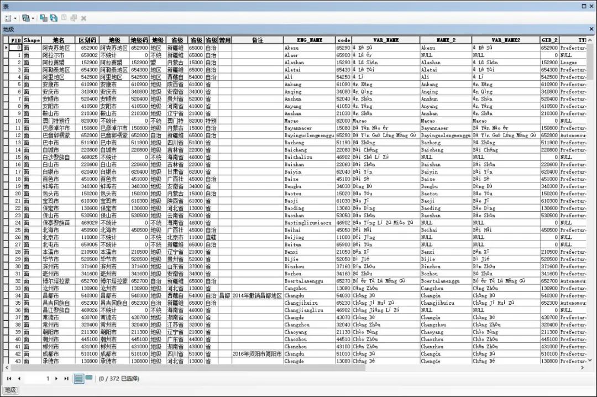597x397 pixels.
Task: Click the ENG_NAME cell Macao
Action: coord(309,121)
